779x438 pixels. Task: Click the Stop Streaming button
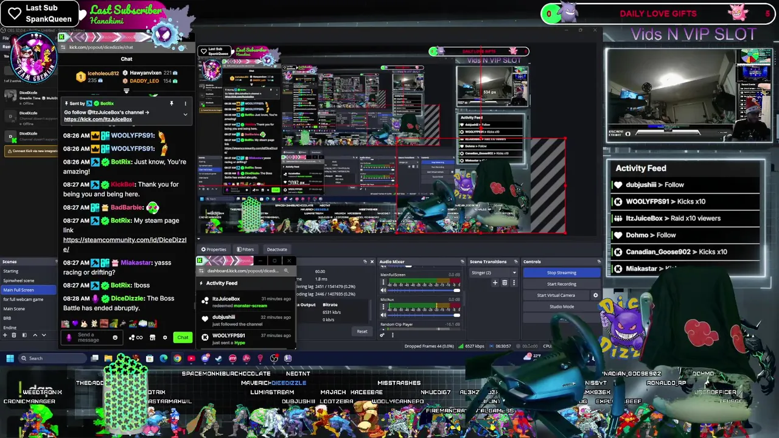click(561, 273)
